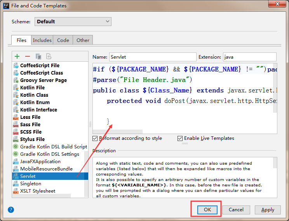Click inside the template code editor

[x=185, y=99]
